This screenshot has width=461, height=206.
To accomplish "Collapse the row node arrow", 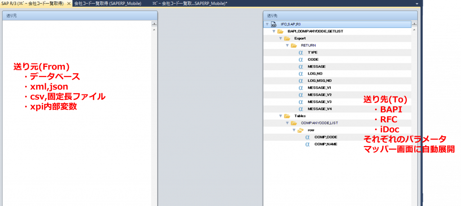I will [294, 130].
